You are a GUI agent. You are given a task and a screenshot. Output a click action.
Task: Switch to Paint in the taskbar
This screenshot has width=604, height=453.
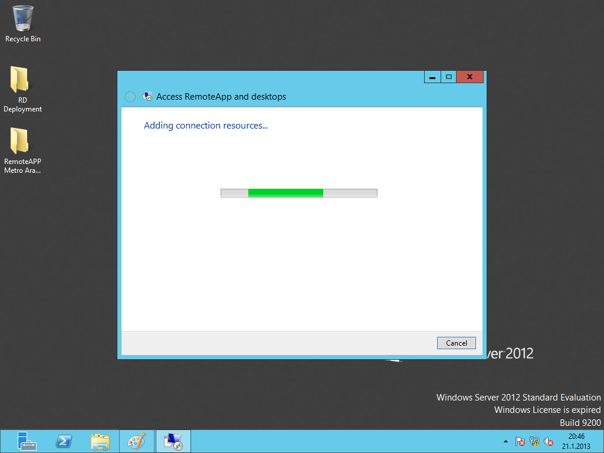pyautogui.click(x=136, y=441)
